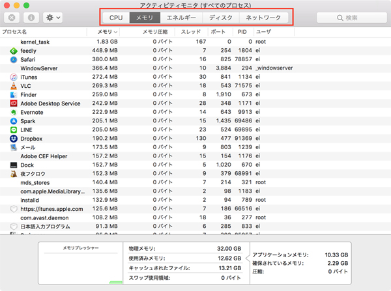Viewport: 391px width, 291px height.
Task: Click the アプリケーションメモリ 10.33 GB value
Action: click(x=336, y=255)
